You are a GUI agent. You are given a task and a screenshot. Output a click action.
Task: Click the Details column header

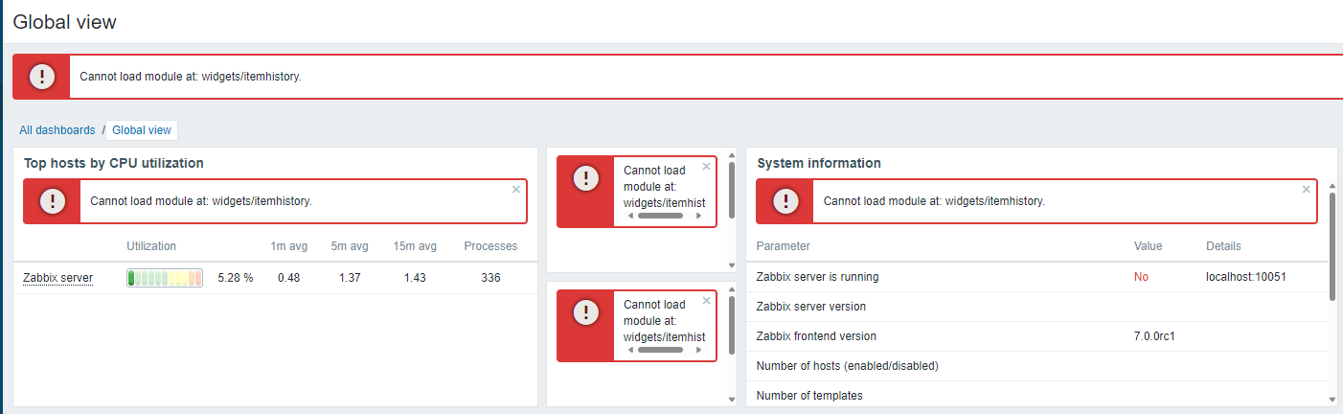(1223, 246)
